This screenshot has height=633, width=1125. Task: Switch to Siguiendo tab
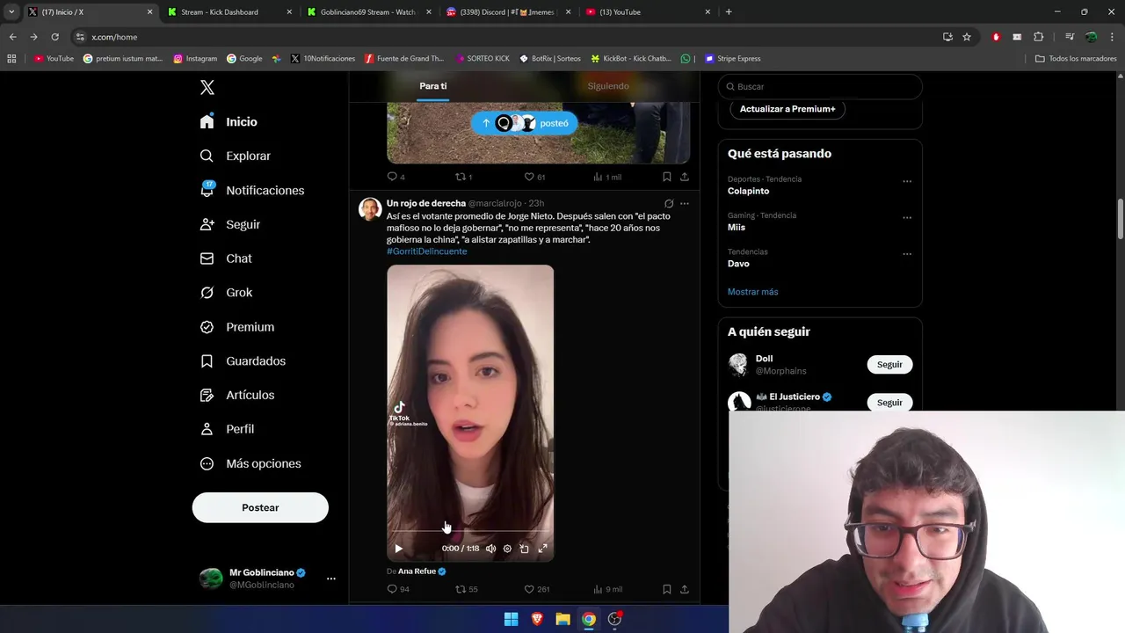(608, 86)
